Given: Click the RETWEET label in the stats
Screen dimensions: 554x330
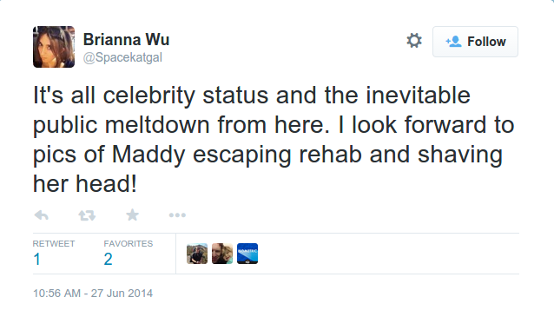Looking at the screenshot, I should (x=54, y=244).
